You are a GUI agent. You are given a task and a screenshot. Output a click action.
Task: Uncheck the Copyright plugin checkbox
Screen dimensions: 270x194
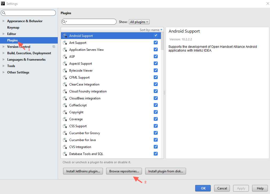point(156,112)
